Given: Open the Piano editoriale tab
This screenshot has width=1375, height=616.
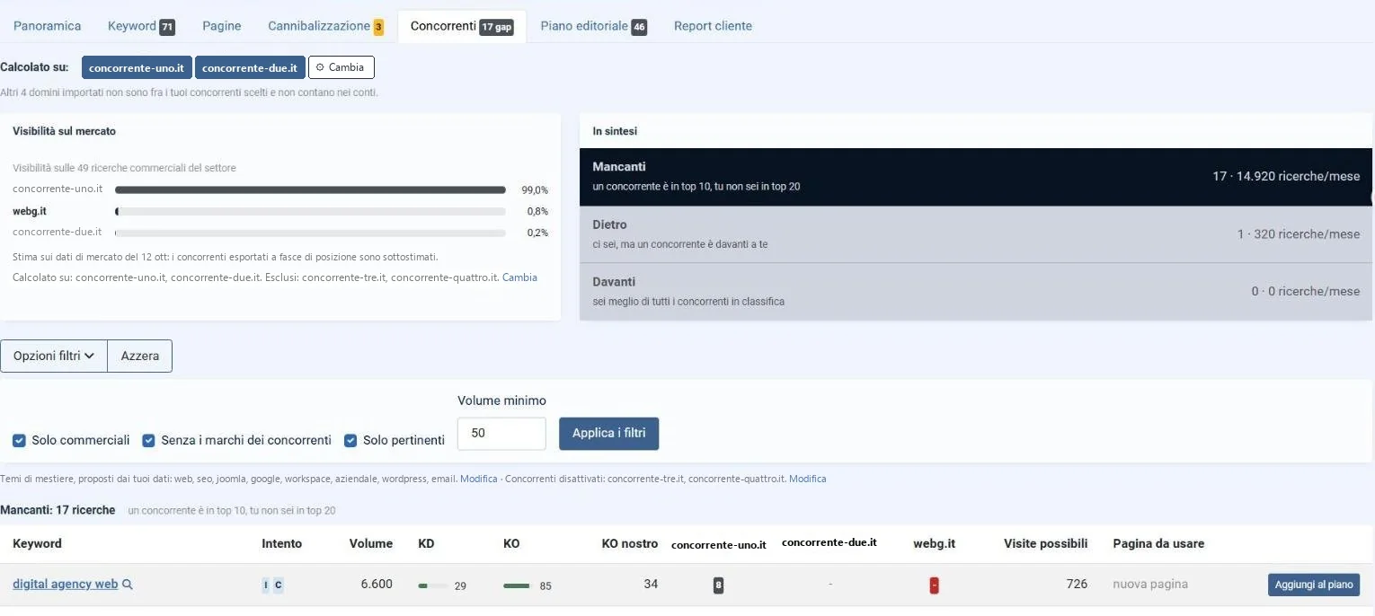Looking at the screenshot, I should coord(593,26).
